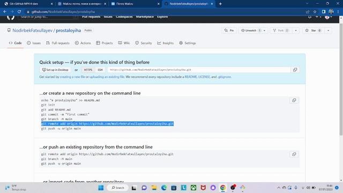Open the plus create-new dropdown in GitHub header
343x193 pixels.
(318, 17)
